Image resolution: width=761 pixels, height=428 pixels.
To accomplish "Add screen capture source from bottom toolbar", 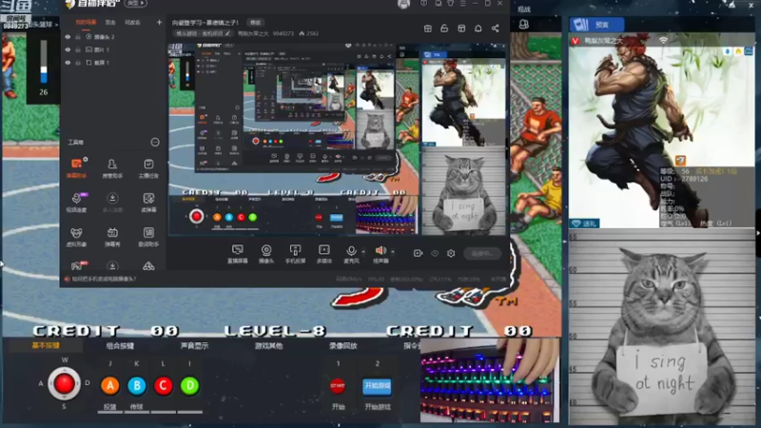I will tap(237, 253).
